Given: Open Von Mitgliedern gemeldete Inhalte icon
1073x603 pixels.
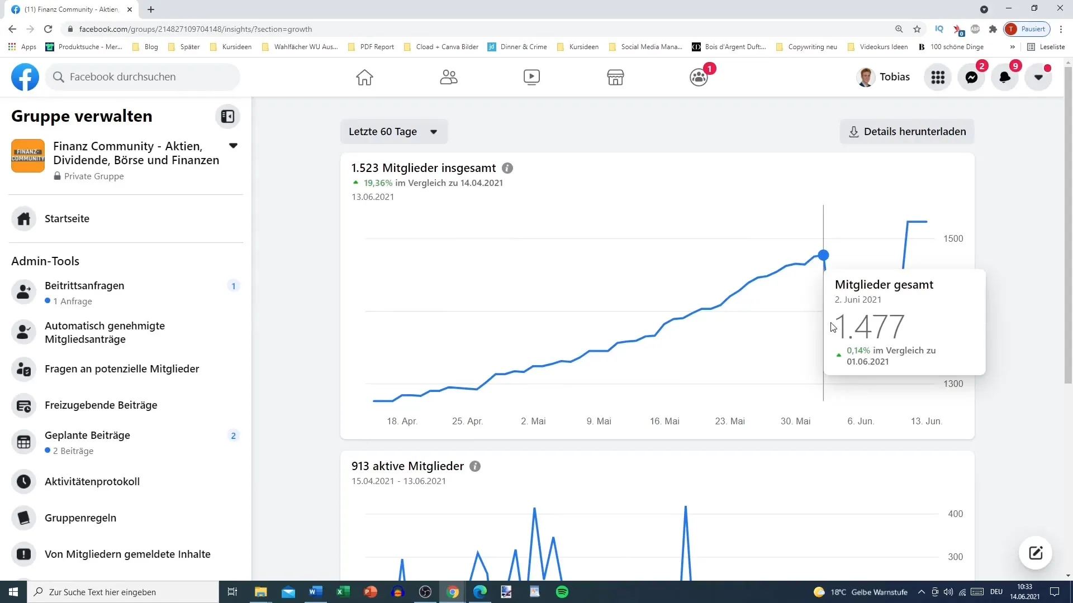Looking at the screenshot, I should 23,554.
